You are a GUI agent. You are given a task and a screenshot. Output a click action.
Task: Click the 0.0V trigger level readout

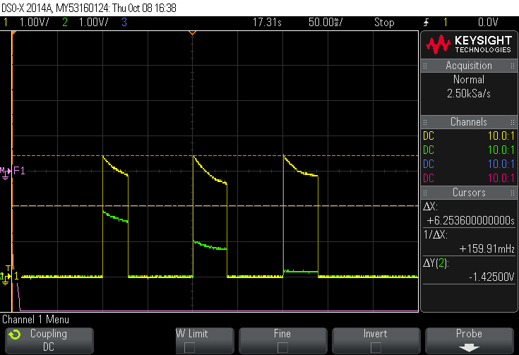[488, 23]
